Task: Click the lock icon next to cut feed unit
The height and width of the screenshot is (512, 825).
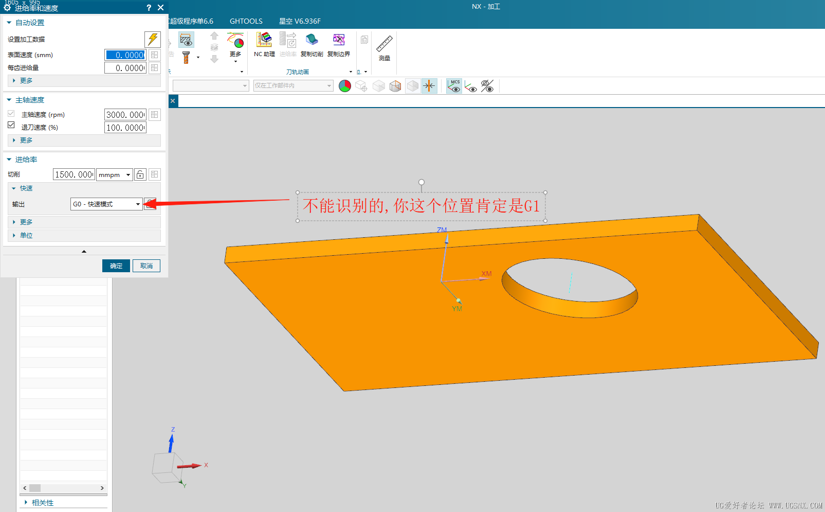Action: click(x=140, y=174)
